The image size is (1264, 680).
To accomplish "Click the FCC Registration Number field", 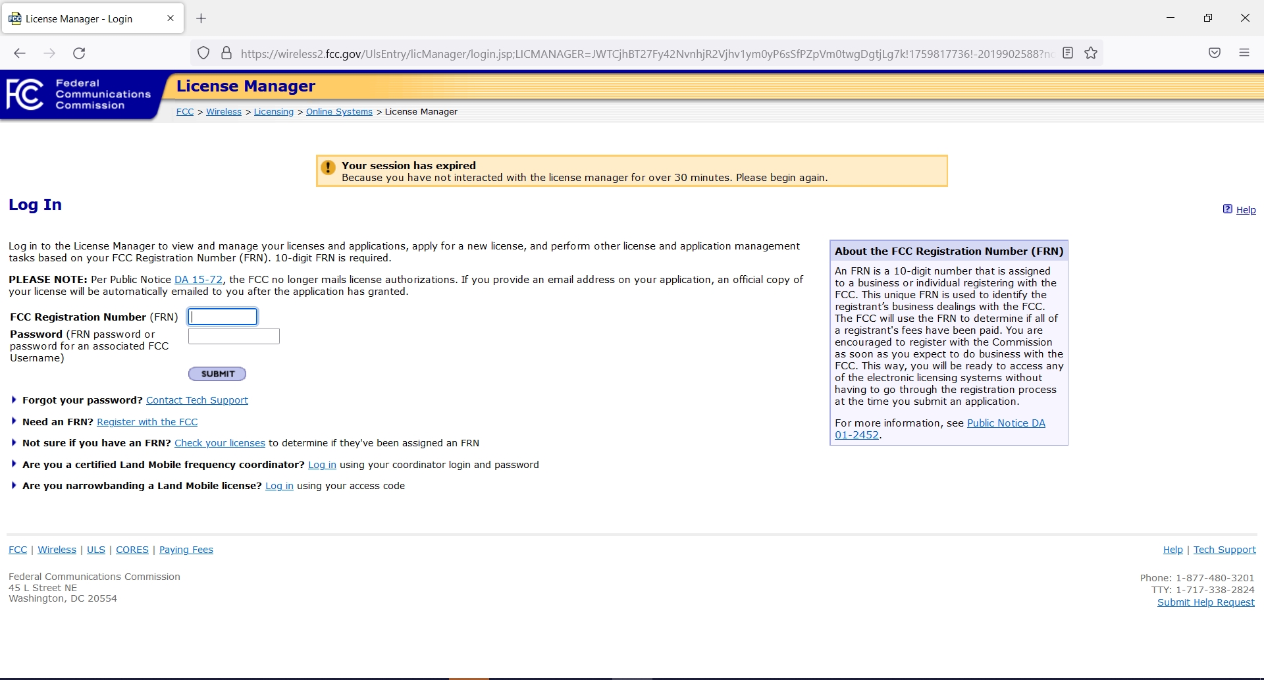I will pos(223,317).
